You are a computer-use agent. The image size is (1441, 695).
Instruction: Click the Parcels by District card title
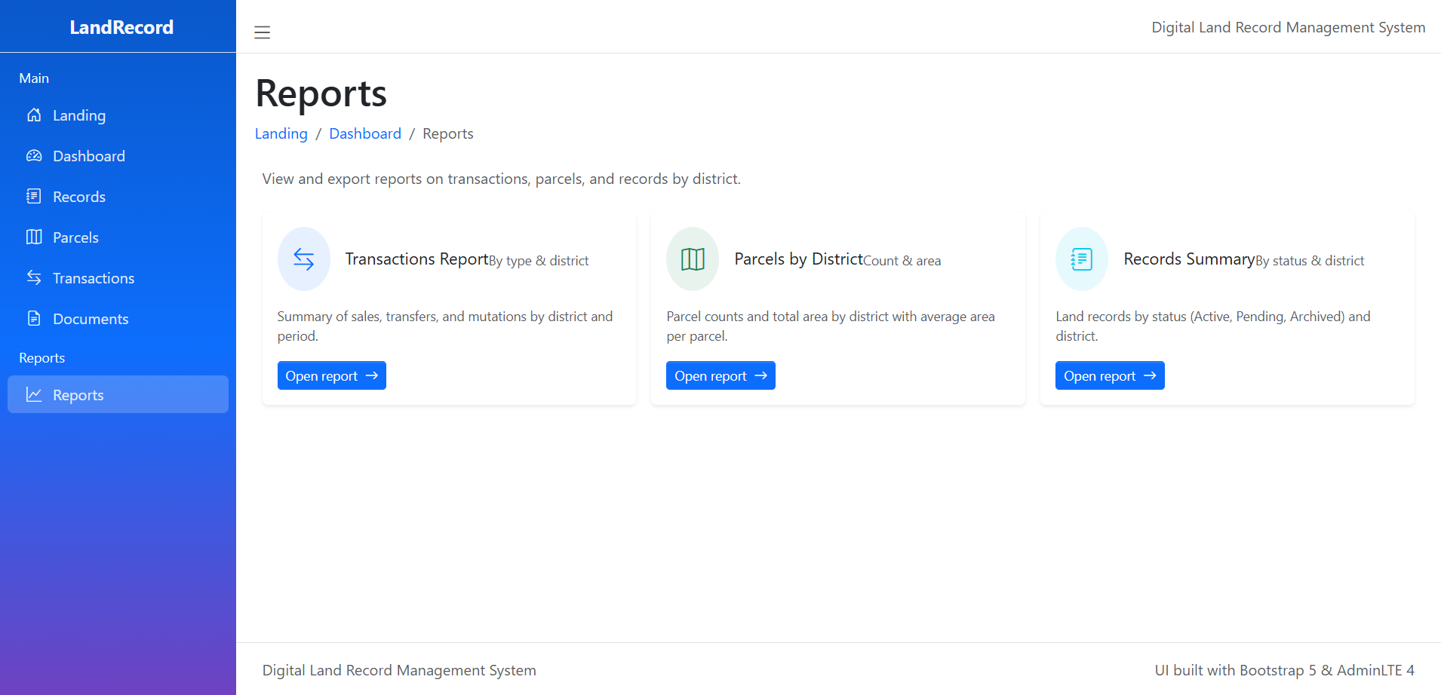click(797, 259)
